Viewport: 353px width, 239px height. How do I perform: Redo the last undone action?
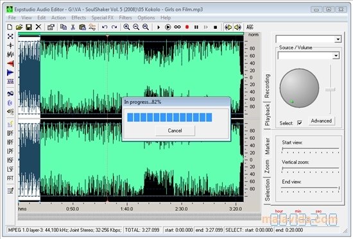114,27
